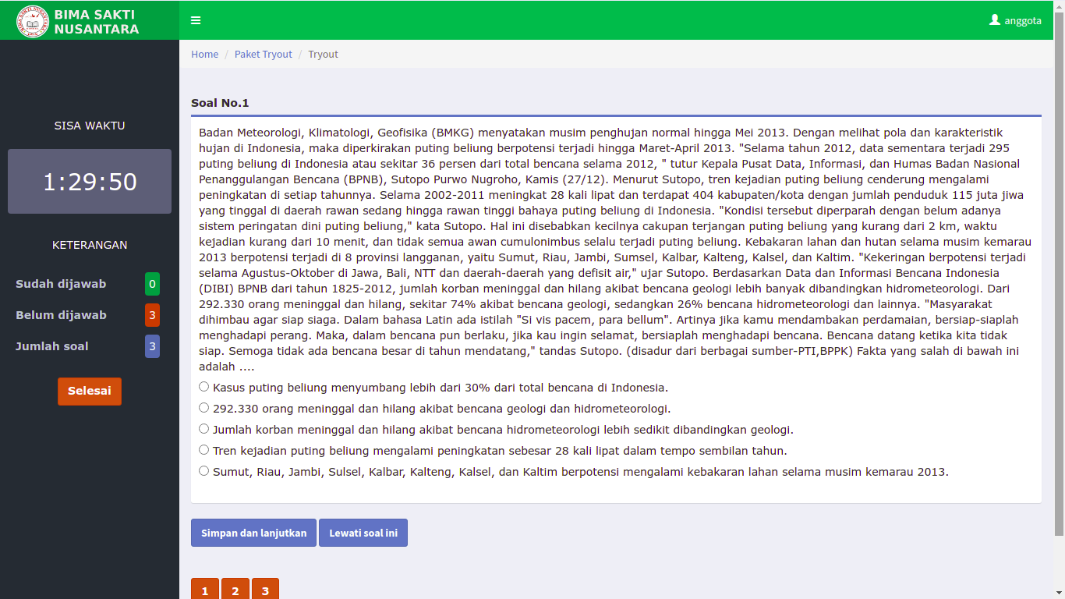Image resolution: width=1065 pixels, height=599 pixels.
Task: Click the user profile icon beside anggota
Action: tap(995, 20)
